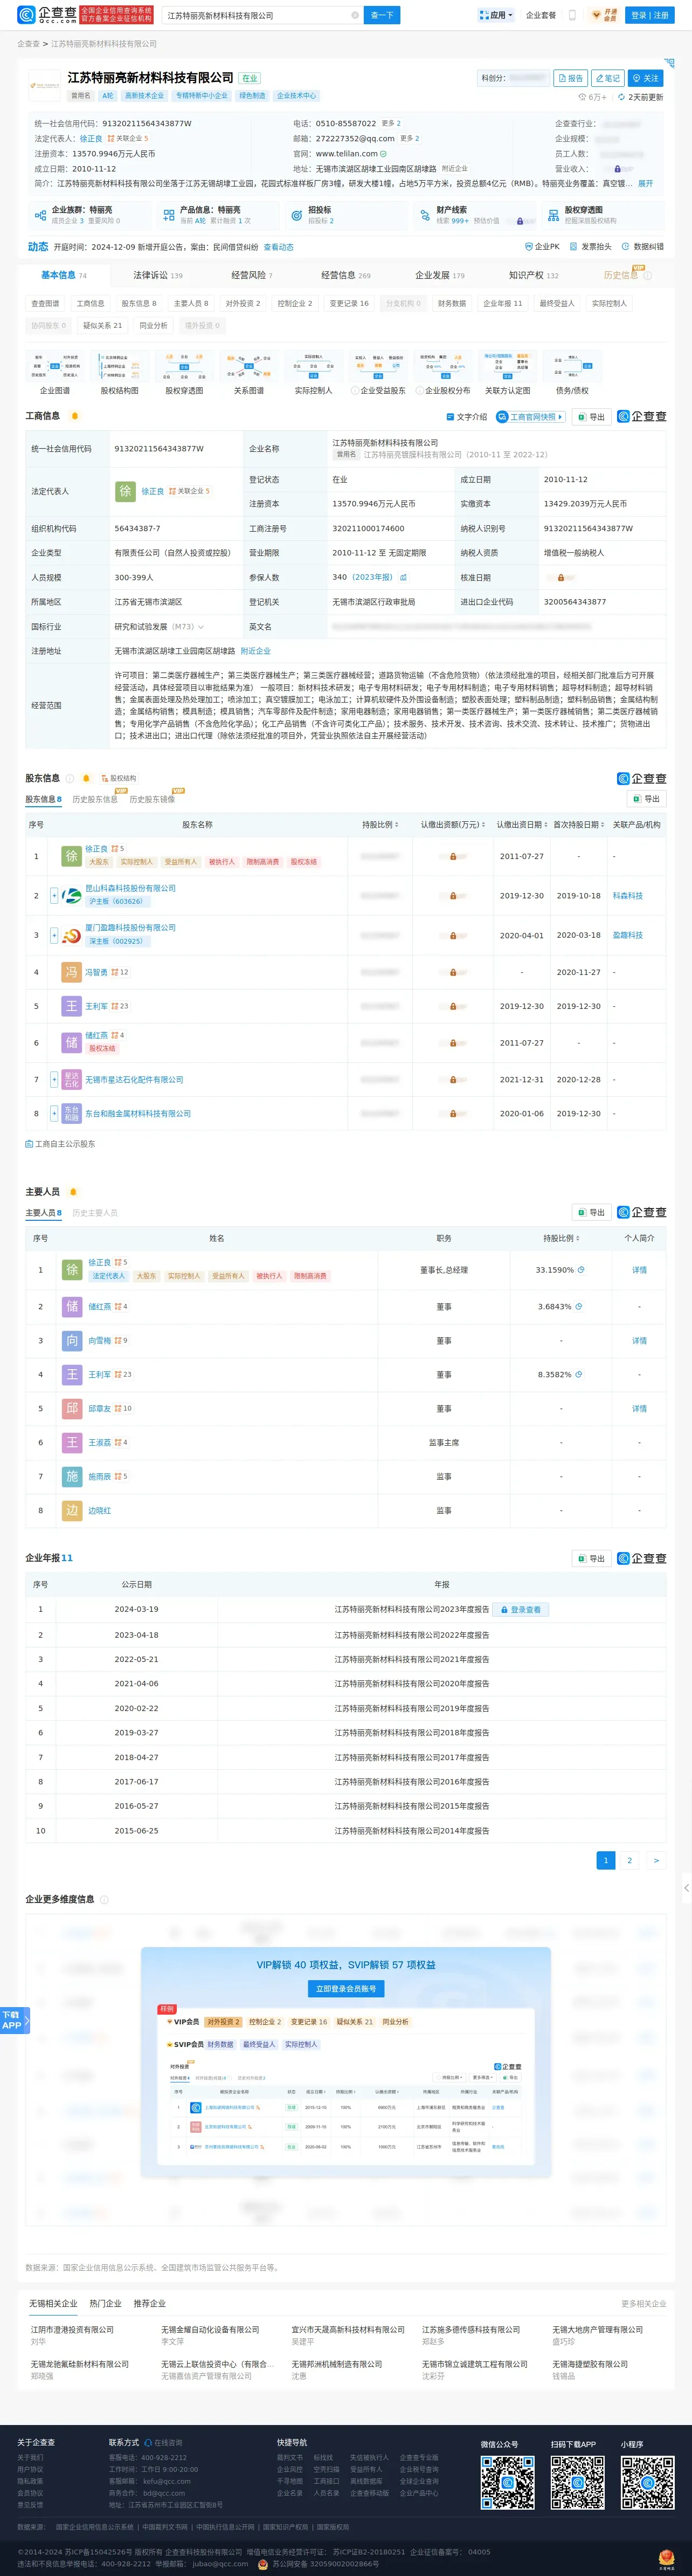Switch to 经营信息 tab
Screen dimensions: 692x2576
[x=345, y=275]
